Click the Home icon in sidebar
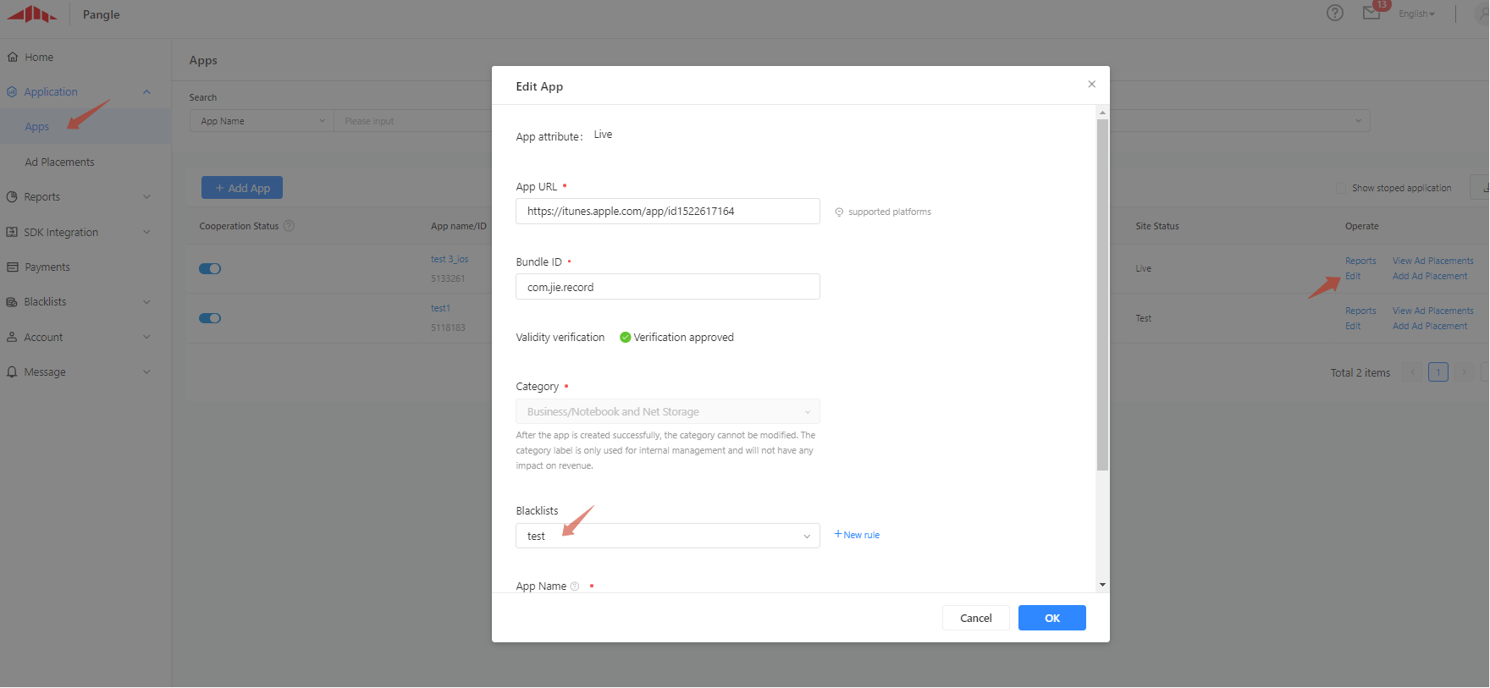Image resolution: width=1490 pixels, height=688 pixels. pos(13,58)
